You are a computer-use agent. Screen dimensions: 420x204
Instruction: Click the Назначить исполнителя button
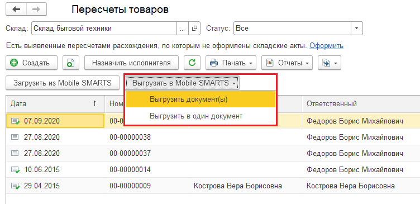(x=131, y=63)
